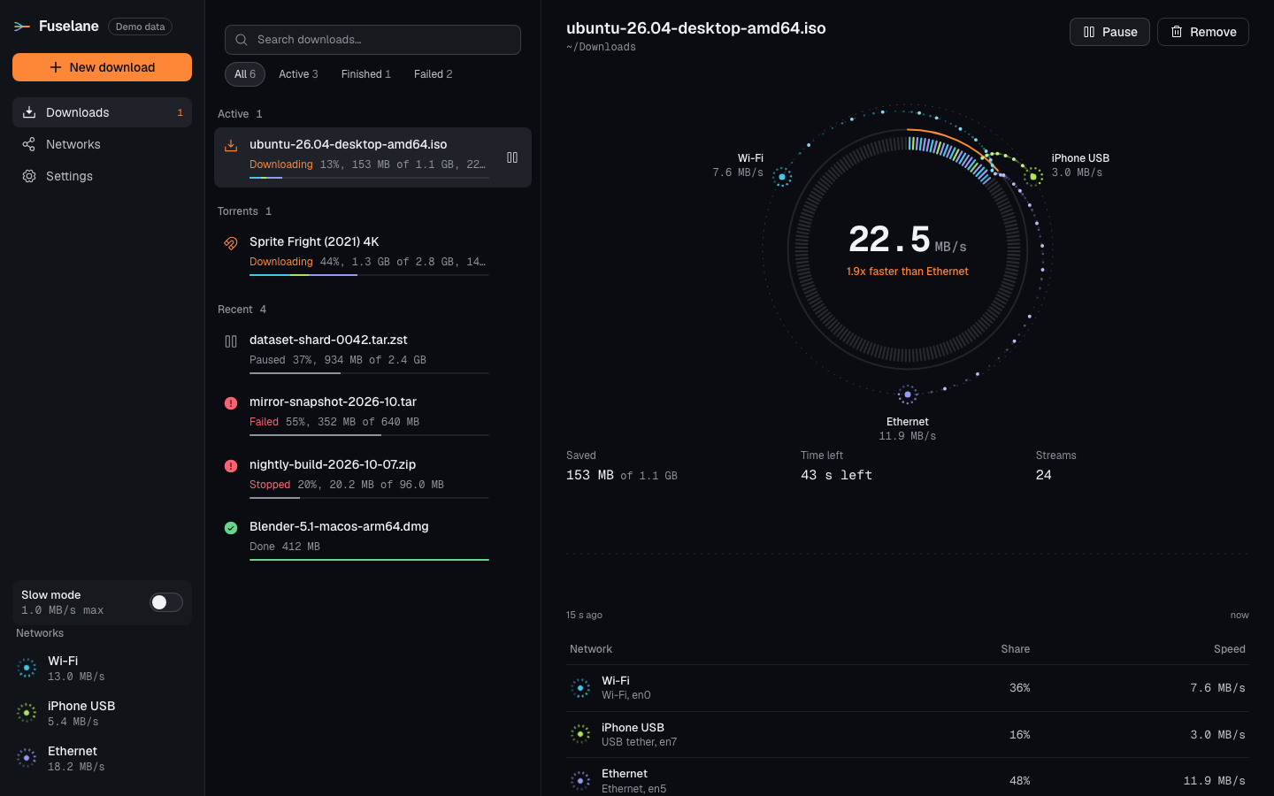This screenshot has width=1274, height=796.
Task: Click the error icon on mirror-snapshot row
Action: click(231, 403)
